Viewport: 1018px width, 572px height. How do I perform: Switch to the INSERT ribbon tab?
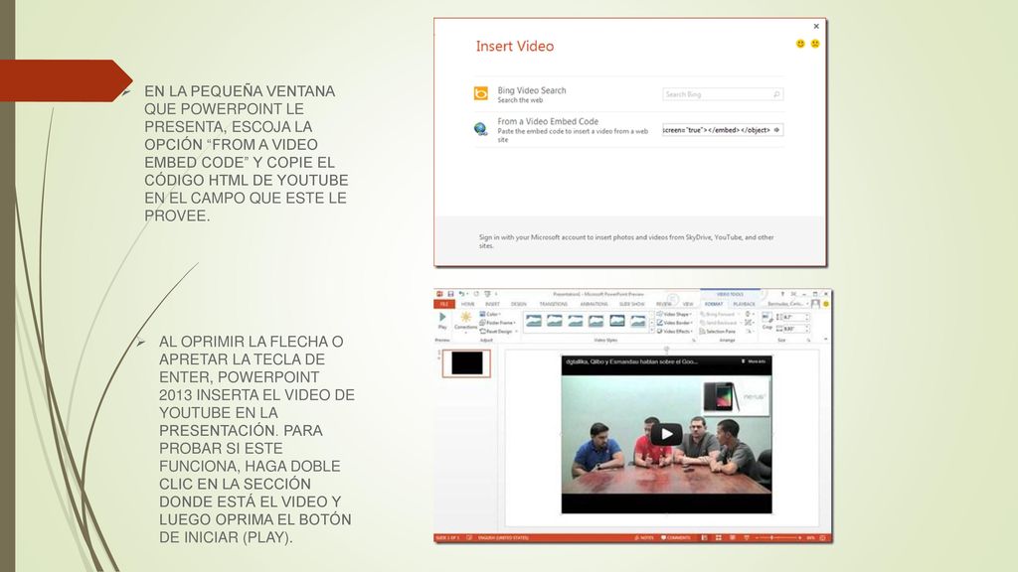coord(493,304)
